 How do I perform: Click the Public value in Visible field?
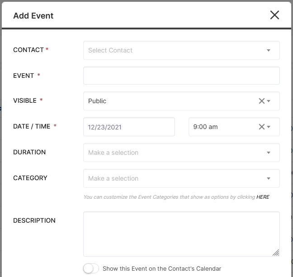[97, 101]
